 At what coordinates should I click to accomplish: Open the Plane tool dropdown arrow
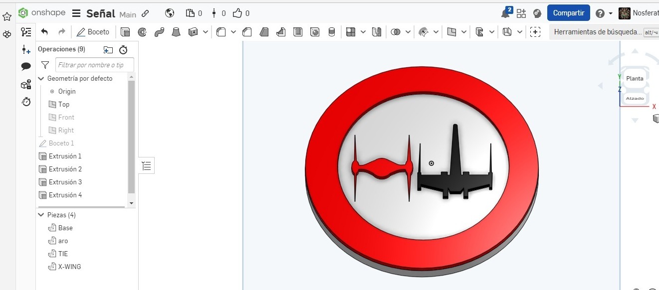[x=464, y=32]
